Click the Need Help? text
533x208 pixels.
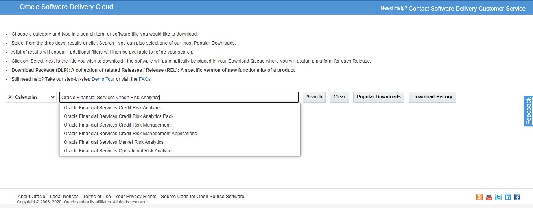pyautogui.click(x=394, y=8)
